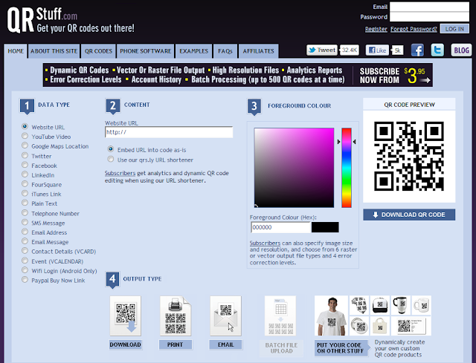Choose Facebook data type radio
The height and width of the screenshot is (363, 476).
(25, 165)
